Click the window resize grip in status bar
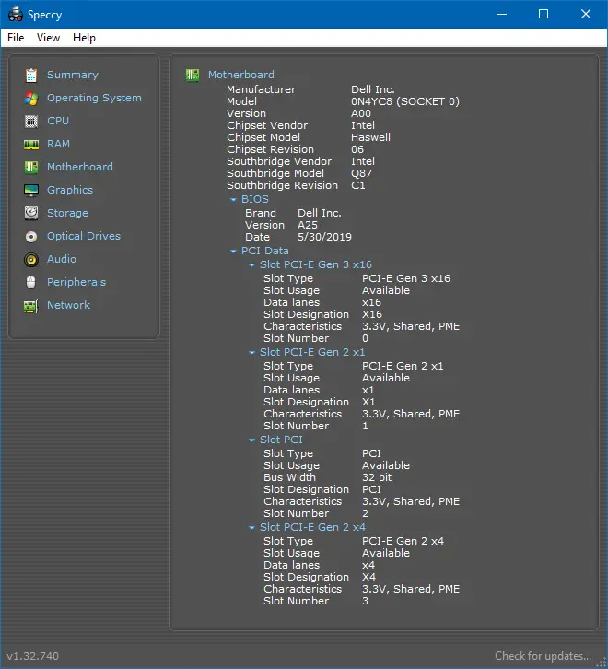This screenshot has width=608, height=669. point(602,663)
